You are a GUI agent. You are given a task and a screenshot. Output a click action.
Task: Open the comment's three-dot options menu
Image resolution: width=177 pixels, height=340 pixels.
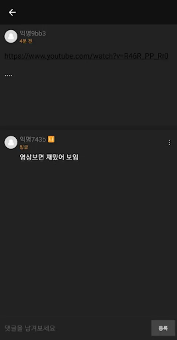click(169, 142)
